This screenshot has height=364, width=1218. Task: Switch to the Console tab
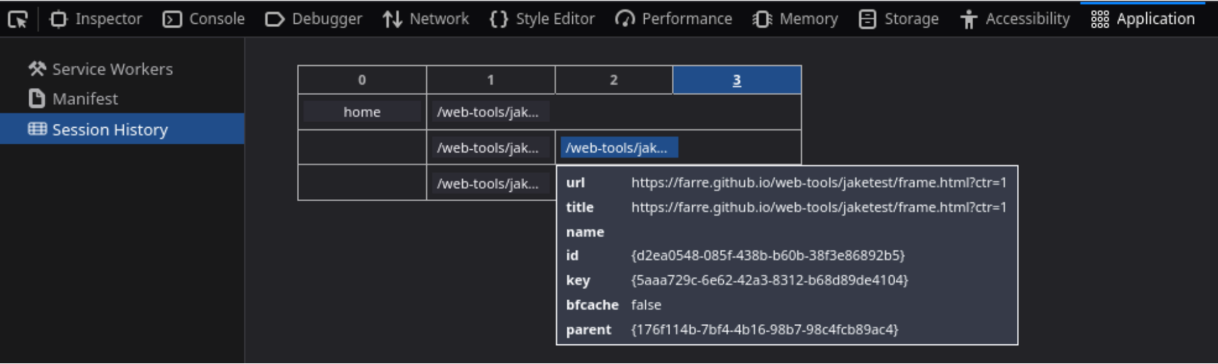(204, 19)
